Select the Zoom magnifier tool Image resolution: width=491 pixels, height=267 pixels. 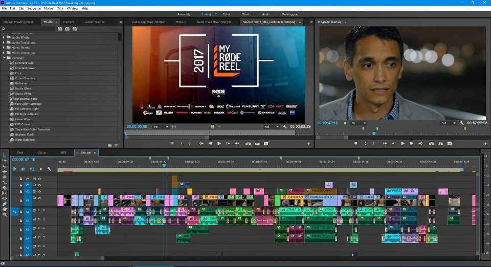(x=5, y=214)
